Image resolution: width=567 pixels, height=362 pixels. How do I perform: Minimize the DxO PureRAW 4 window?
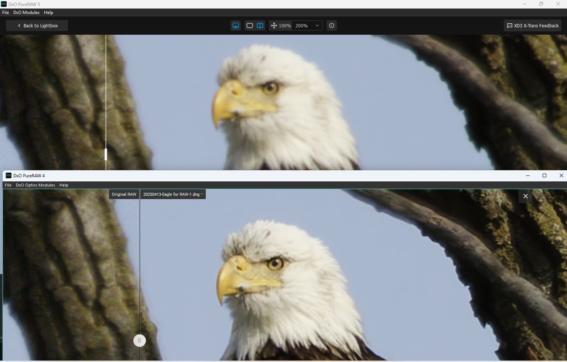527,175
